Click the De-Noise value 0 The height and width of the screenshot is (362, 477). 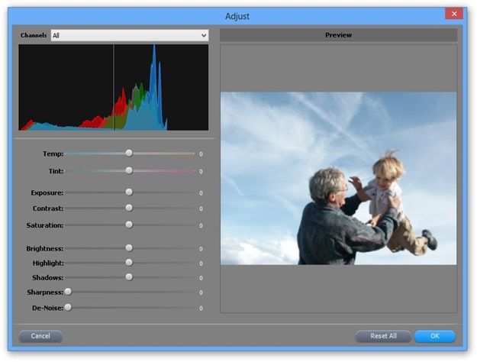[201, 309]
